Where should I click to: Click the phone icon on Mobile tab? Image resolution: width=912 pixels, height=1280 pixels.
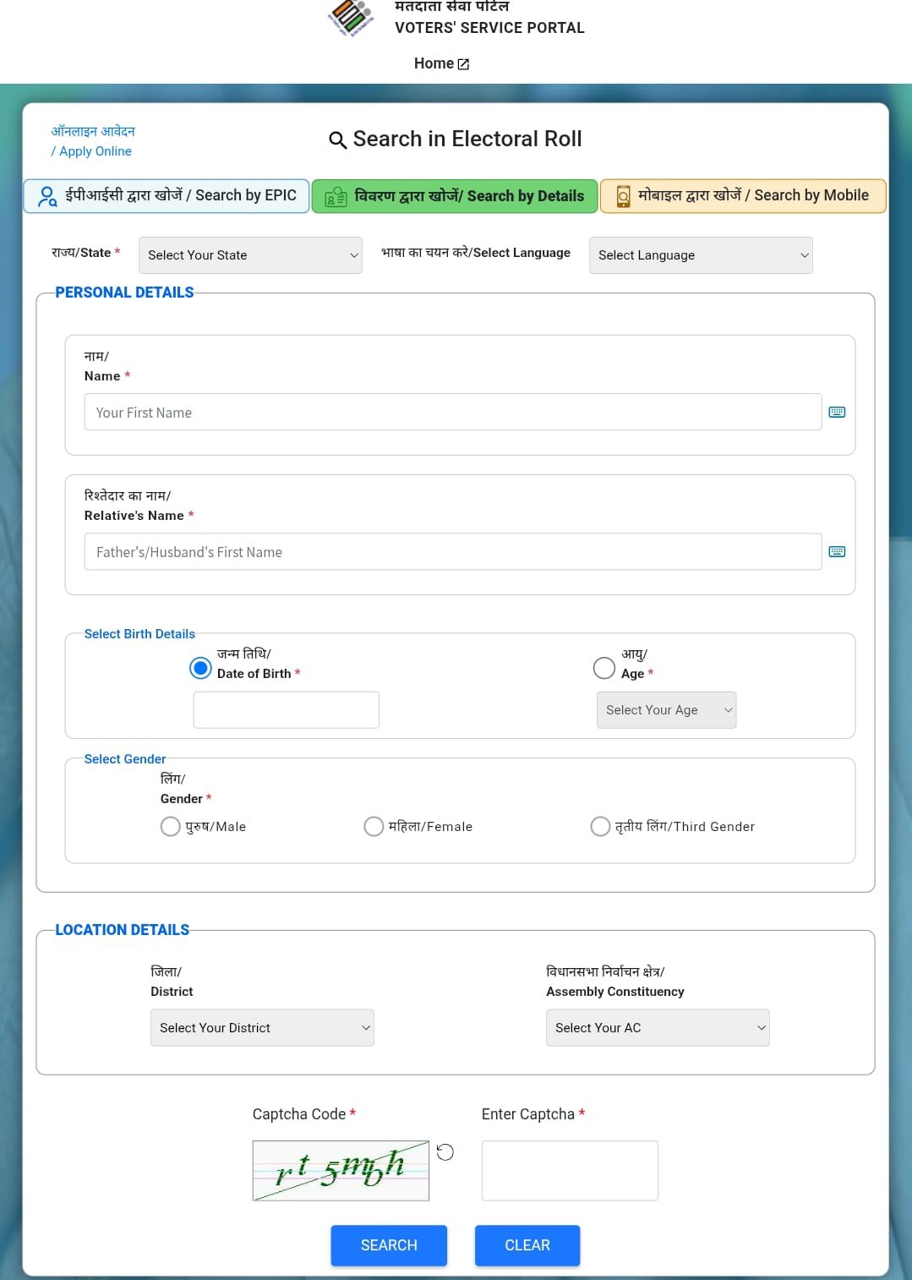(x=623, y=196)
